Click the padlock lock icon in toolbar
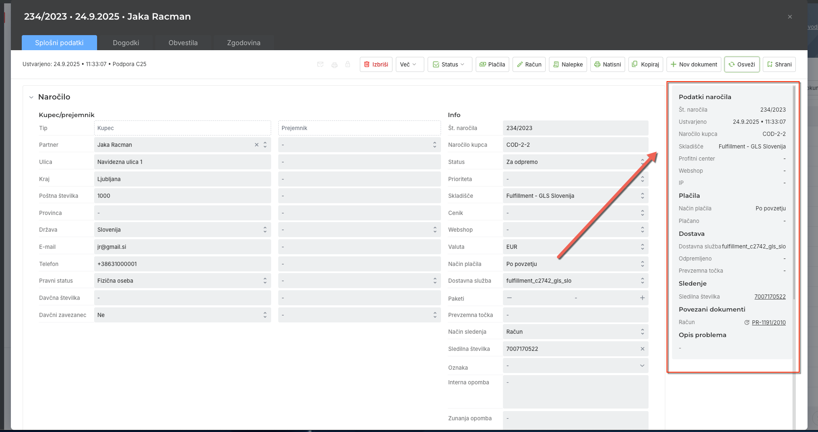 pos(348,64)
